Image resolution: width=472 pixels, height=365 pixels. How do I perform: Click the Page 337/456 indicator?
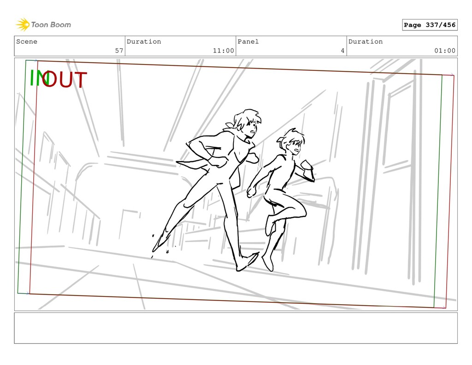point(430,25)
